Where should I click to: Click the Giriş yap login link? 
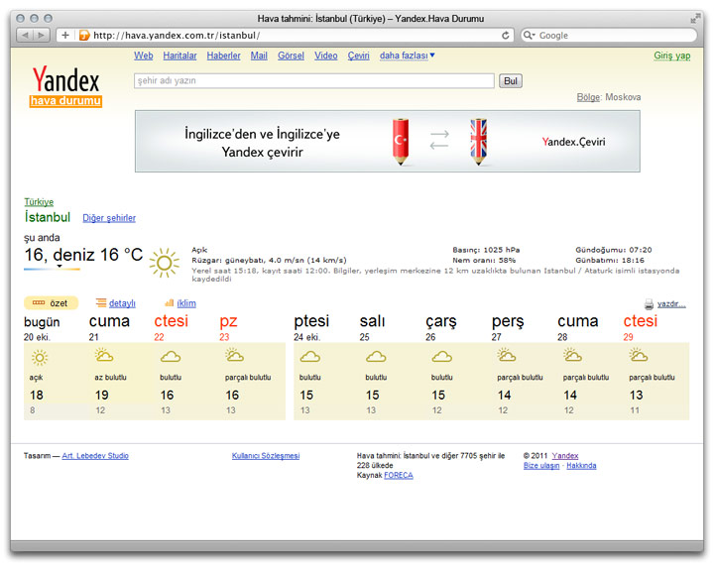coord(671,56)
